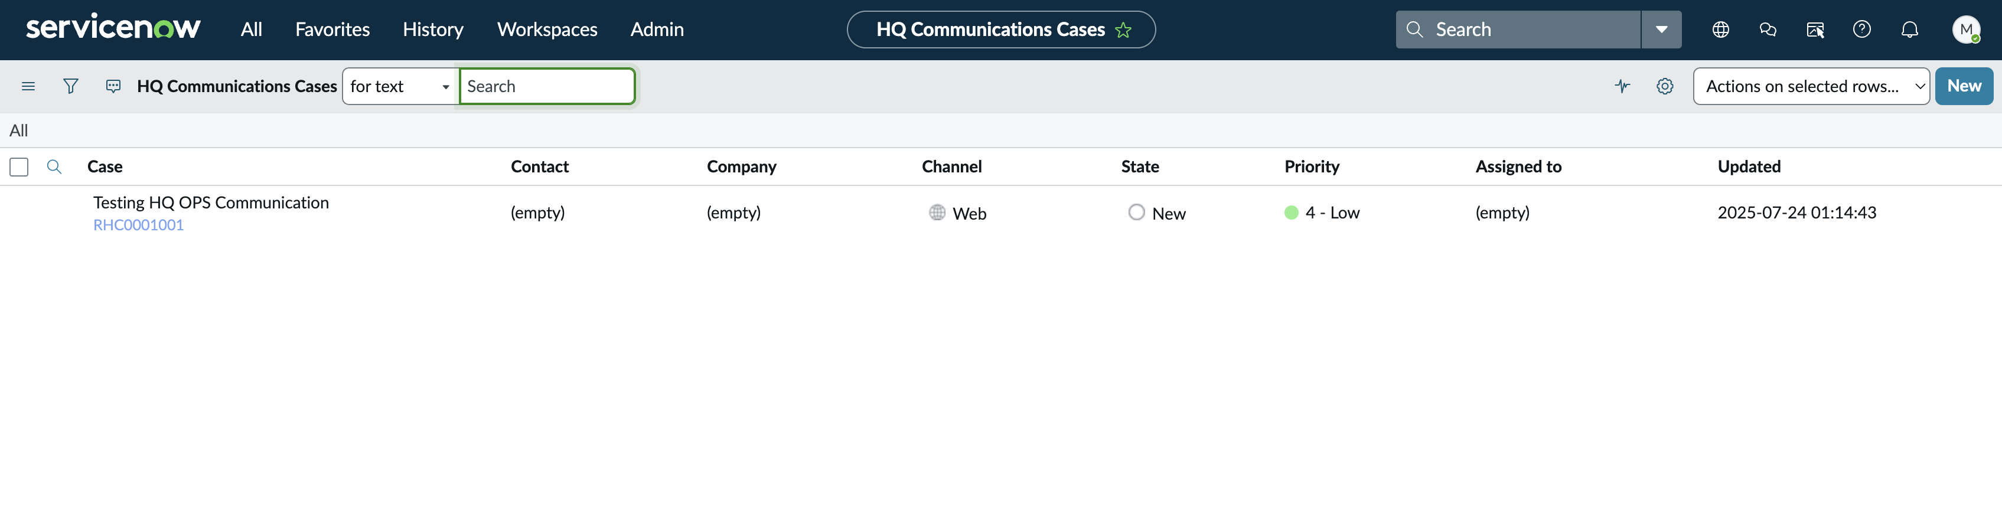Screen dimensions: 2002x529
Task: Click the All breadcrumb filter
Action: tap(19, 130)
